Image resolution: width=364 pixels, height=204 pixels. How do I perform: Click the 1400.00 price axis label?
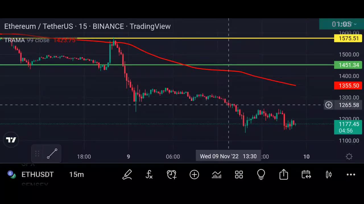(x=349, y=76)
